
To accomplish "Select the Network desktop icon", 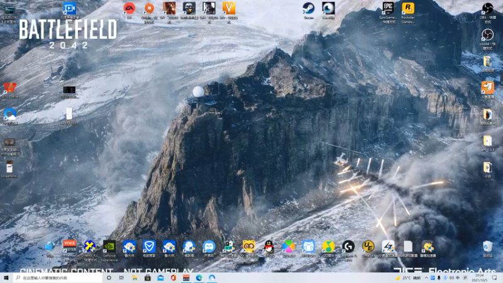I will click(50, 247).
